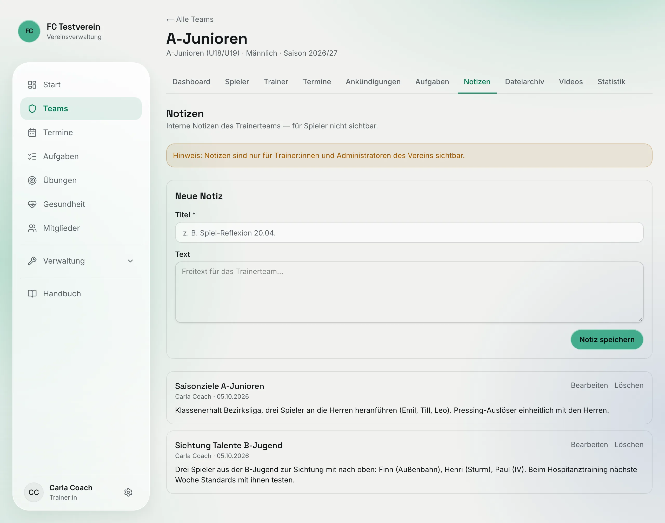Go back via Alle Teams link
Viewport: 665px width, 523px height.
pos(190,19)
